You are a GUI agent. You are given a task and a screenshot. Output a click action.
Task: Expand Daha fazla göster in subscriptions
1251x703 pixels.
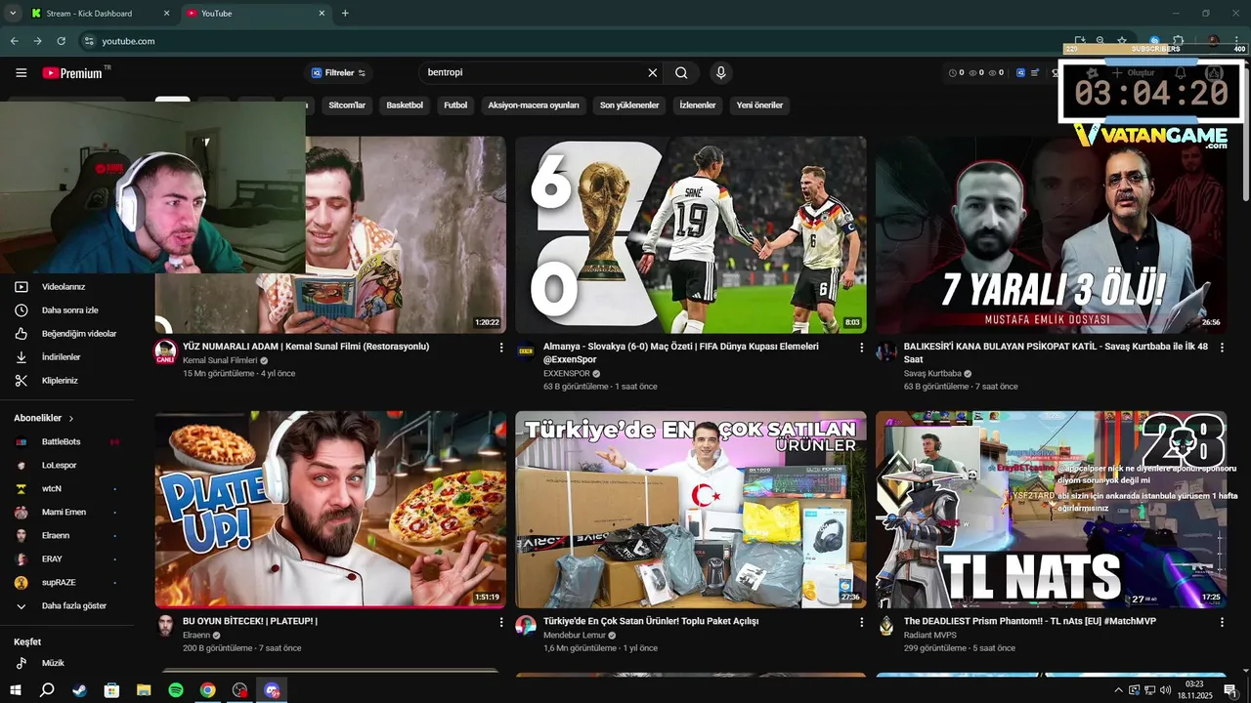(x=68, y=606)
